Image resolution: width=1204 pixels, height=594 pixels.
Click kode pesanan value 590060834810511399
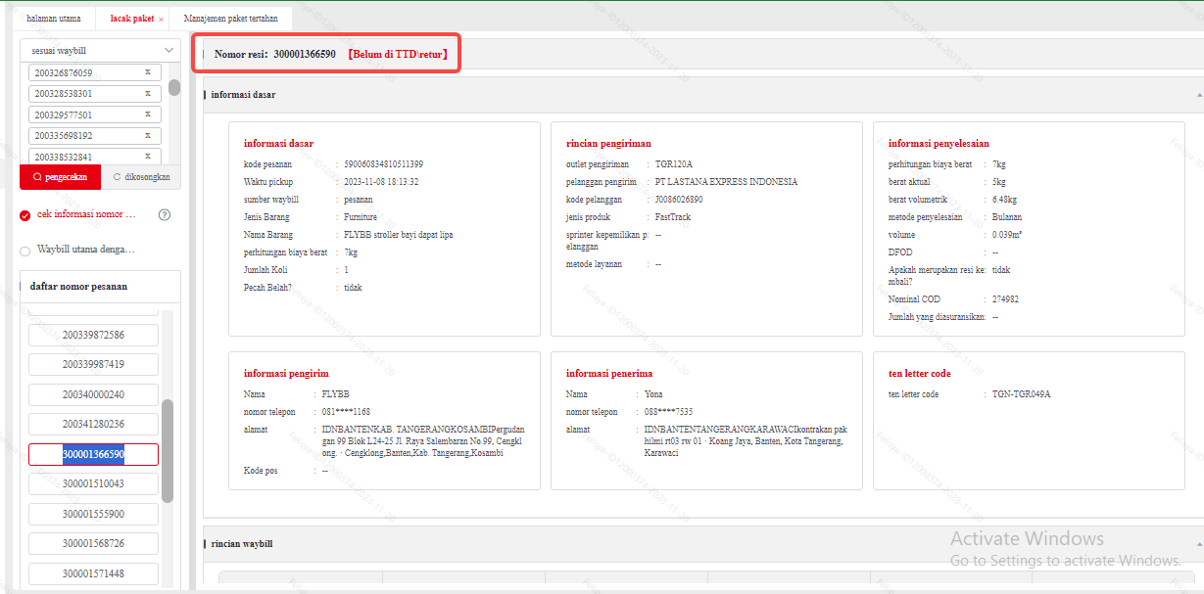coord(384,164)
